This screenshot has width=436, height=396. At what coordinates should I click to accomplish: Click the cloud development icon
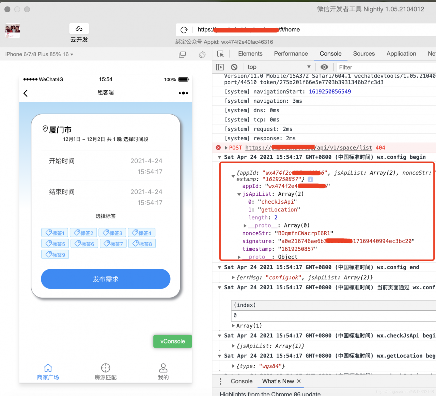tap(79, 29)
